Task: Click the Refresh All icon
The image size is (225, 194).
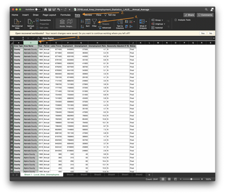Action: pyautogui.click(x=30, y=22)
